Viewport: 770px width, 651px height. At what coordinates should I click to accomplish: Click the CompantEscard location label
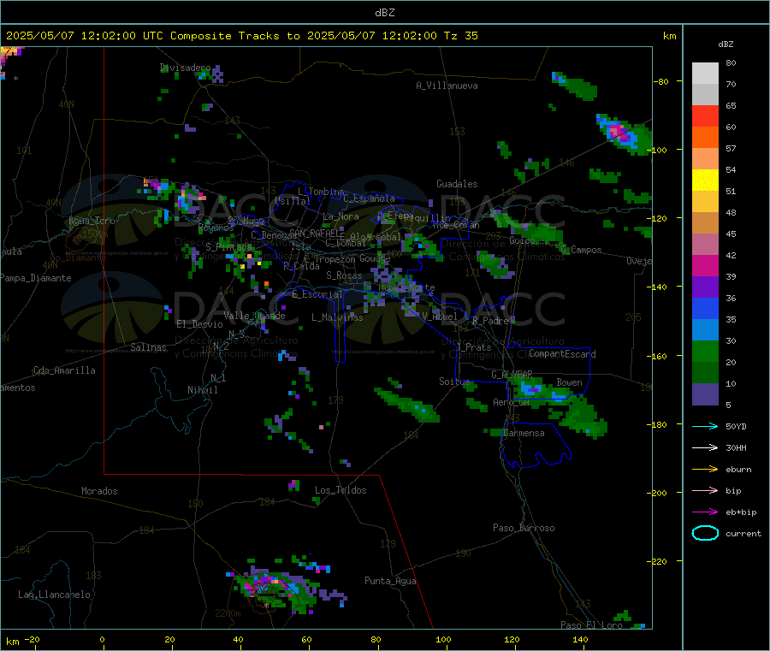[562, 353]
